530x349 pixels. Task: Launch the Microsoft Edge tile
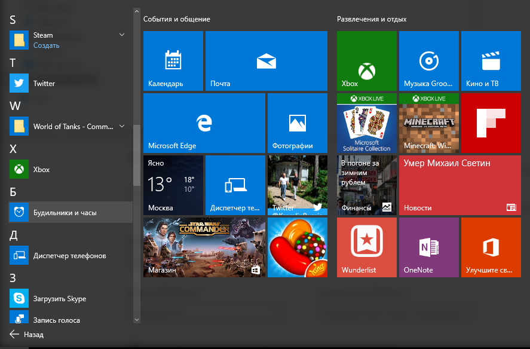click(204, 123)
